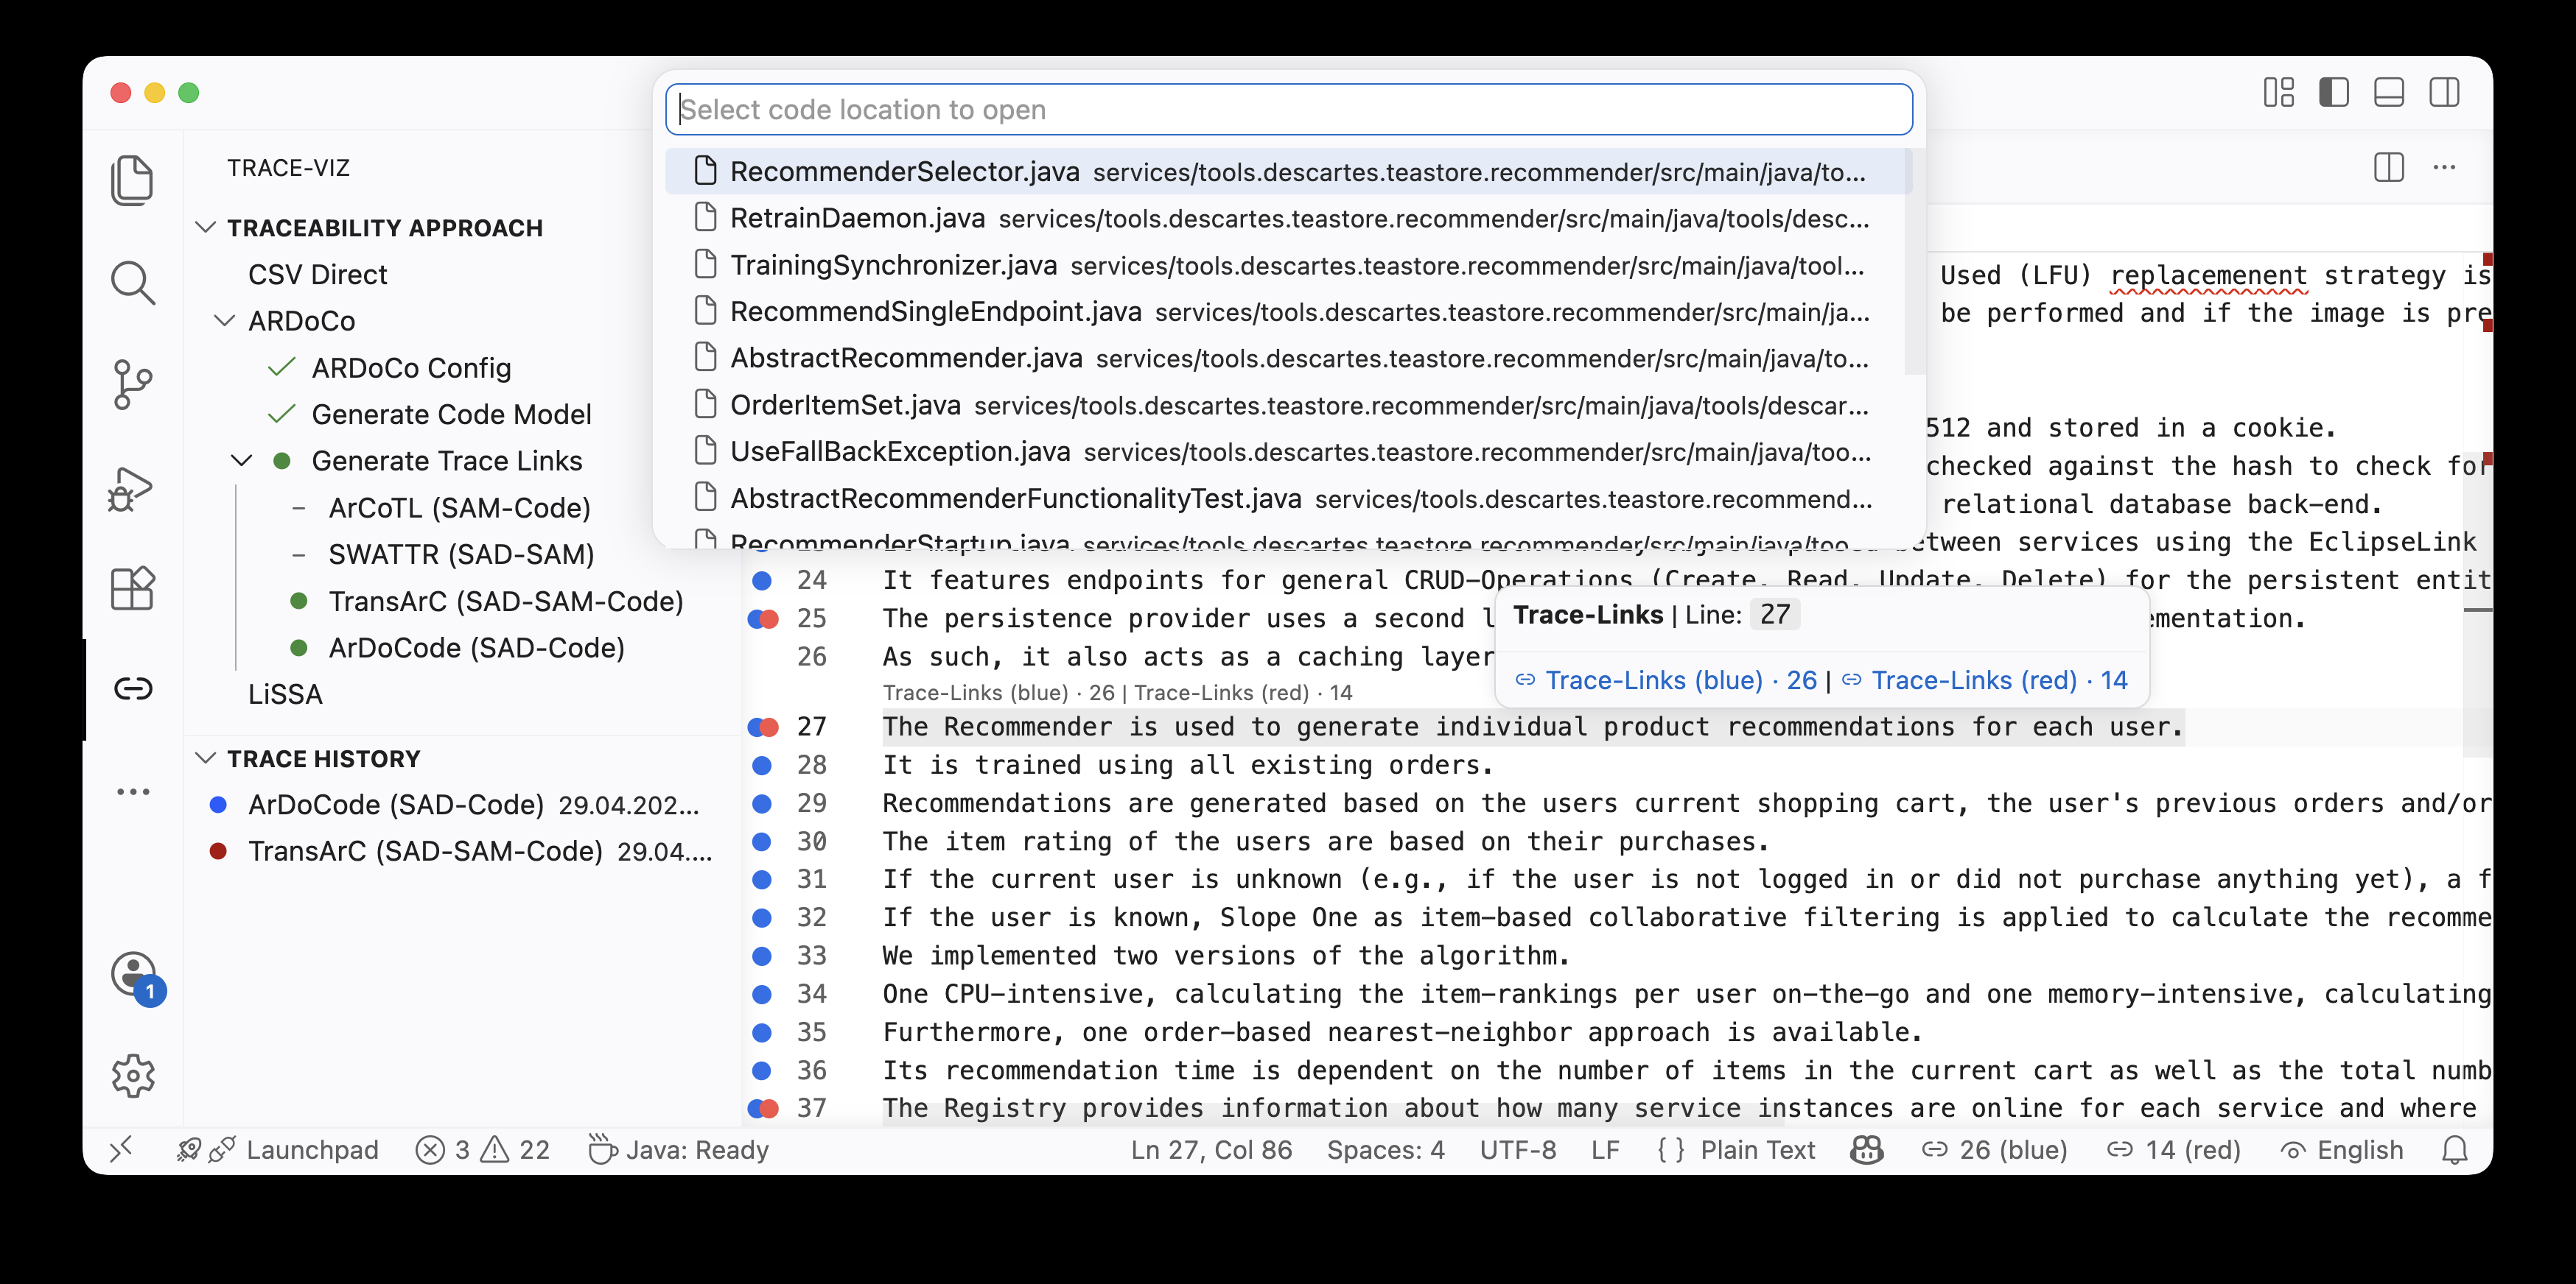This screenshot has width=2576, height=1284.
Task: Open the Explorer files icon
Action: (x=132, y=180)
